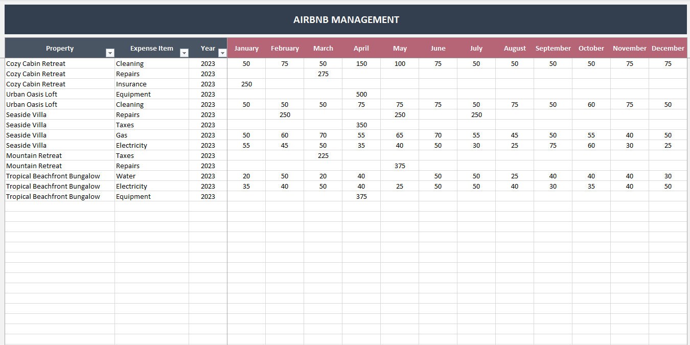This screenshot has width=690, height=345.
Task: Click the Insurance expense item cell
Action: tap(152, 84)
